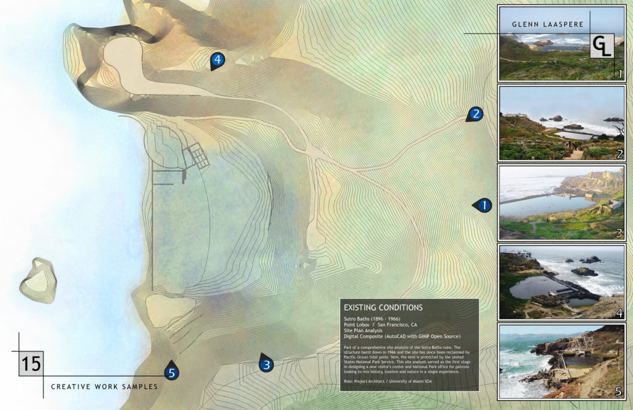Click the EXISTING CONDITIONS heading
Screen dimensions: 633x410
(x=382, y=307)
